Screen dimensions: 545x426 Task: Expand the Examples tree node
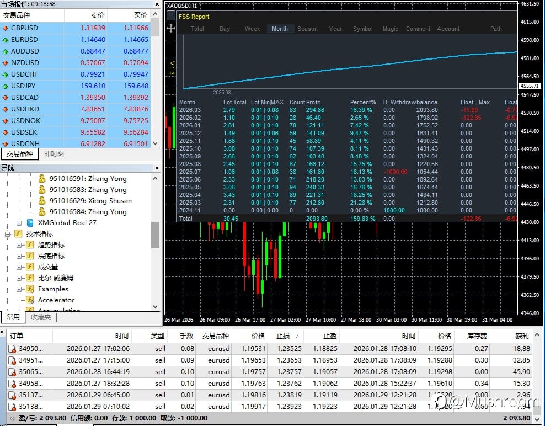(x=19, y=289)
